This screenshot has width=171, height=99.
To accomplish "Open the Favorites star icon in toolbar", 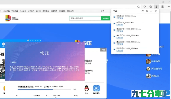I will [x=145, y=7].
